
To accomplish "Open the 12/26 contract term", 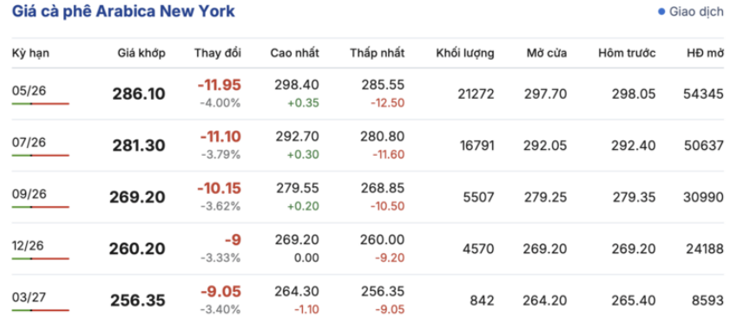I will click(28, 245).
